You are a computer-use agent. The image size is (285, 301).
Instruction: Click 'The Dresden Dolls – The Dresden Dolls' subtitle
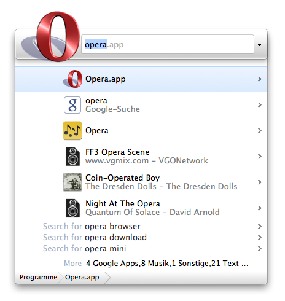coord(162,187)
